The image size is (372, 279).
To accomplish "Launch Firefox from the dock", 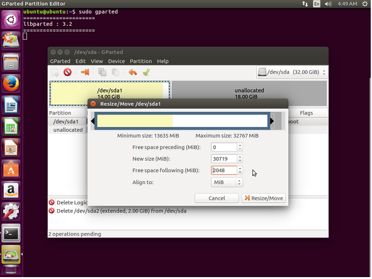I will (x=11, y=84).
